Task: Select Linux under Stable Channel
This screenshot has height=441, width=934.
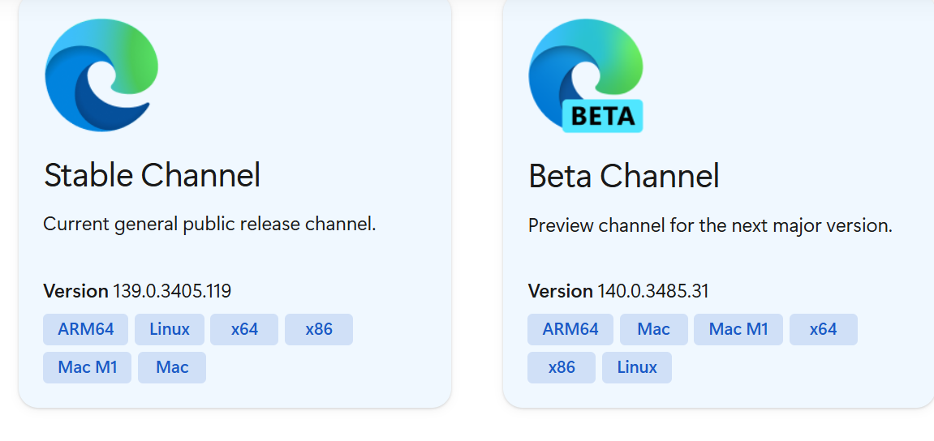Action: pyautogui.click(x=169, y=329)
